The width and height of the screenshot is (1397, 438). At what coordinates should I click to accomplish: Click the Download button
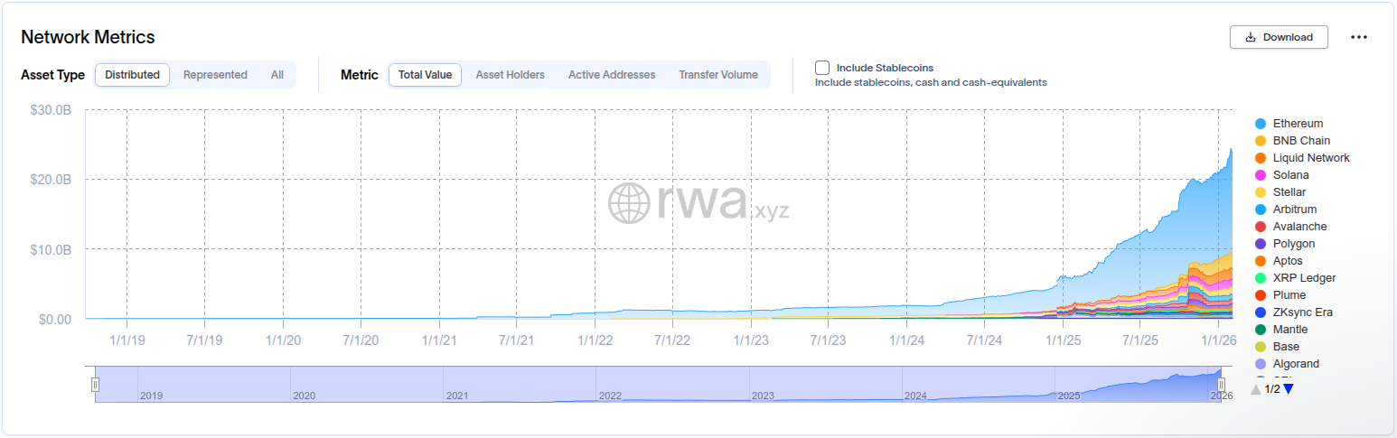coord(1278,37)
